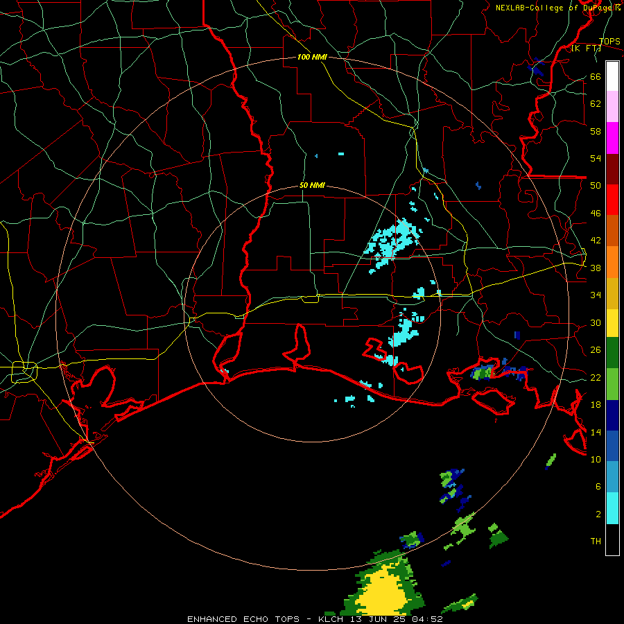Click the white swatch at the legend top
Screen dimensions: 624x624
pyautogui.click(x=612, y=76)
